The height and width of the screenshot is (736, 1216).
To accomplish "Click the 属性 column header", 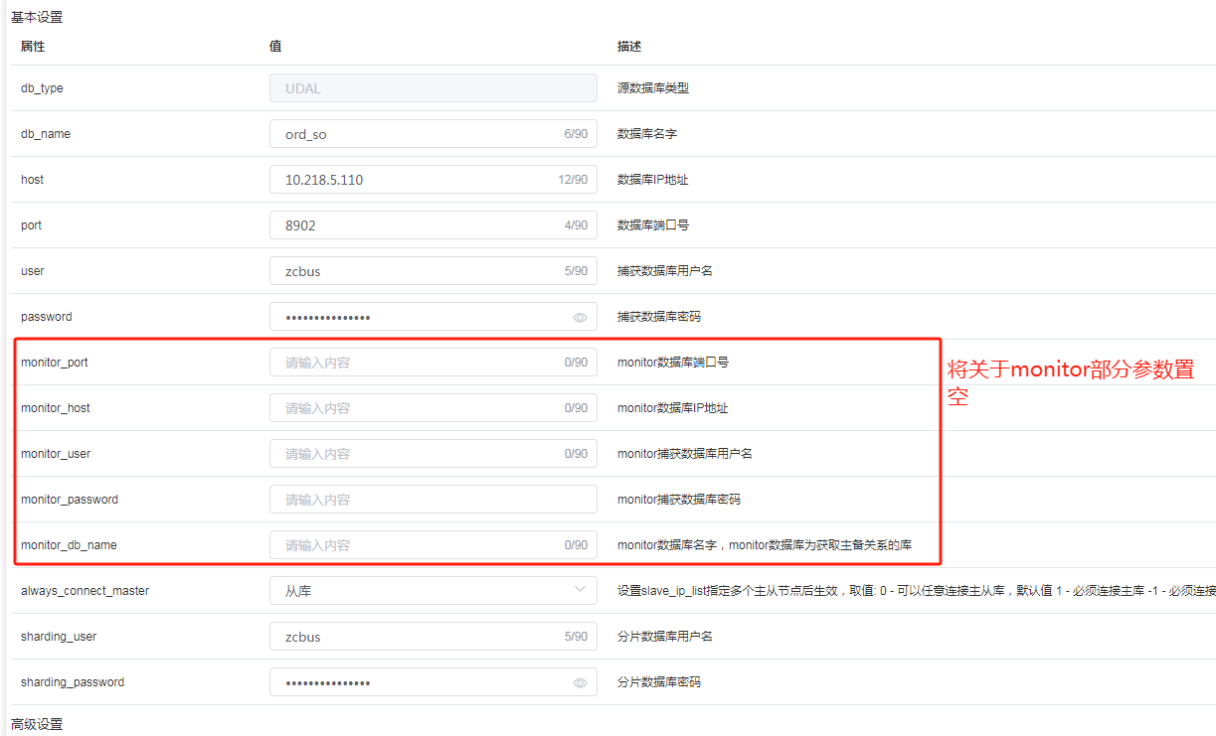I will 33,47.
